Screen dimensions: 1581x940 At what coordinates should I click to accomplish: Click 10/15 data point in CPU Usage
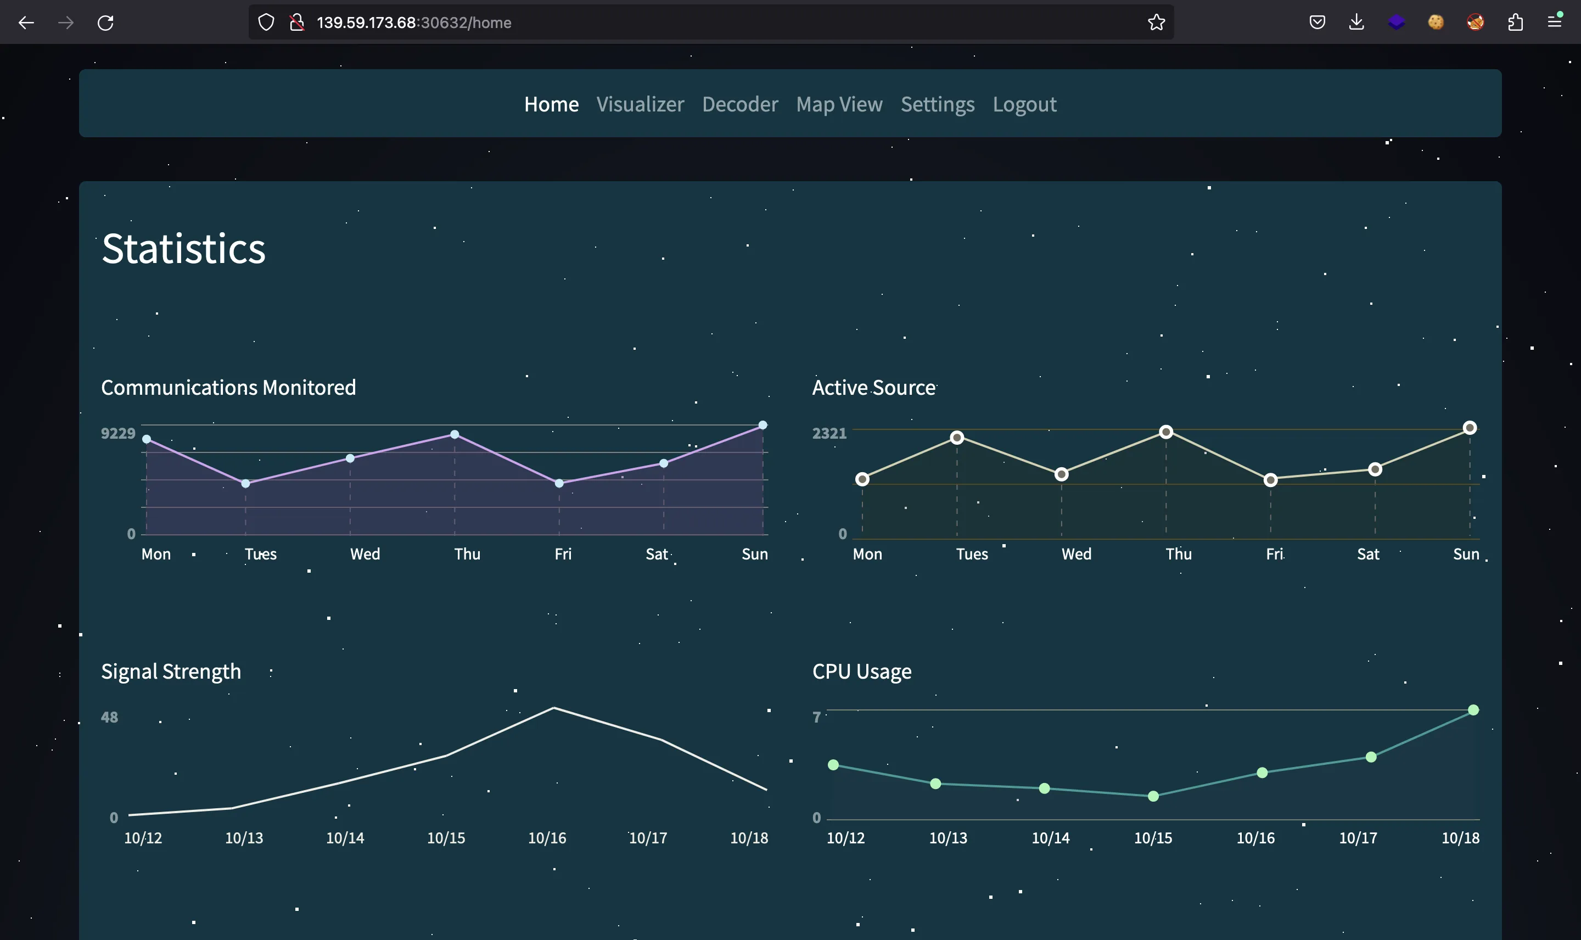pyautogui.click(x=1153, y=796)
